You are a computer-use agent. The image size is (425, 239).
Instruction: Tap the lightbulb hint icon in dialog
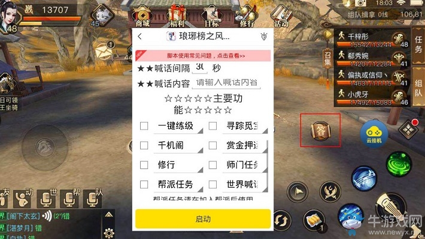pyautogui.click(x=264, y=36)
